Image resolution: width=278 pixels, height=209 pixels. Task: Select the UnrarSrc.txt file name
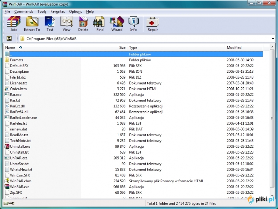(19, 164)
